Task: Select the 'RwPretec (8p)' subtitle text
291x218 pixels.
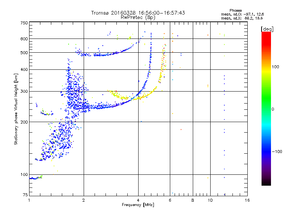Action: click(x=138, y=17)
